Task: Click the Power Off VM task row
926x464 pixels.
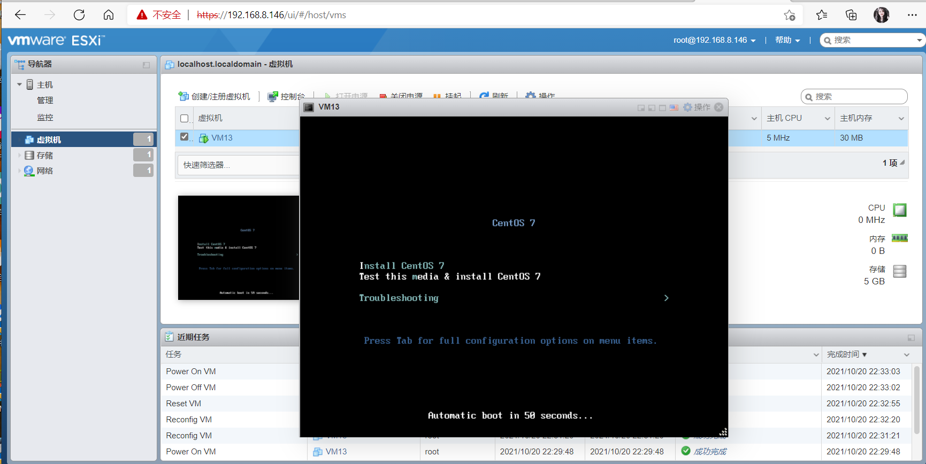Action: tap(191, 388)
